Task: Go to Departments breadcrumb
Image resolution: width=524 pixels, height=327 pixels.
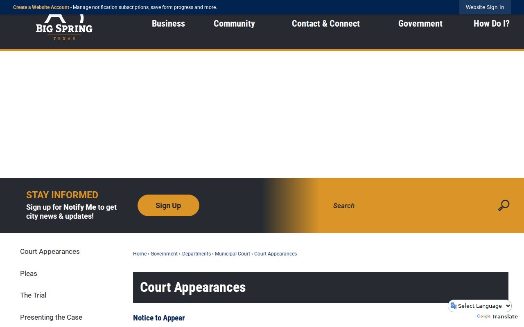Action: tap(196, 254)
